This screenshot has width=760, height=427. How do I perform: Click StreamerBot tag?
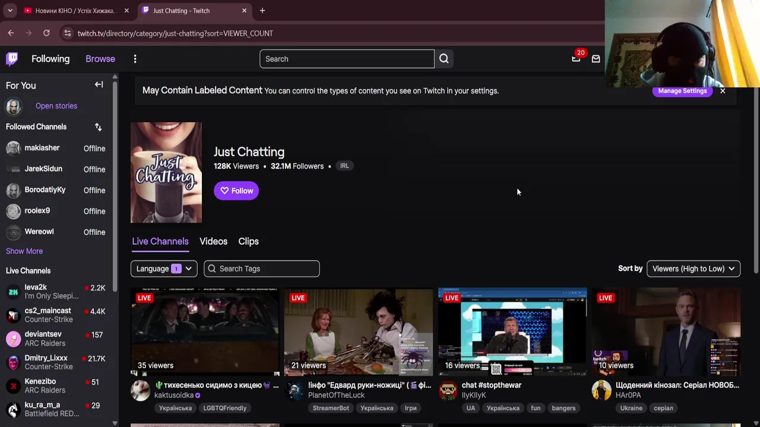[331, 408]
